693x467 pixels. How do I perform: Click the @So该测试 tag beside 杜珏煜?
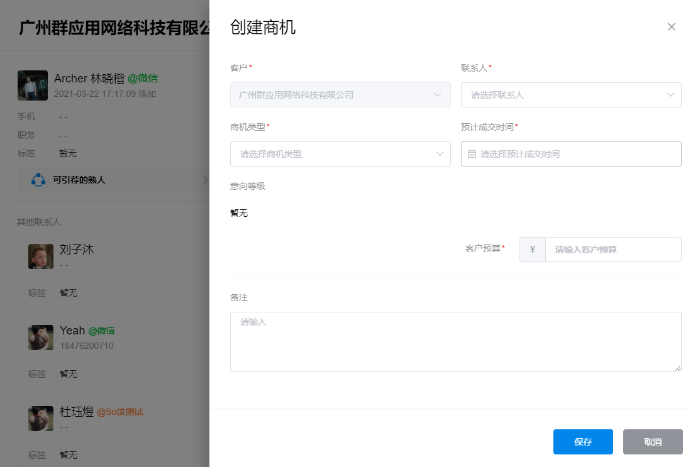click(119, 412)
